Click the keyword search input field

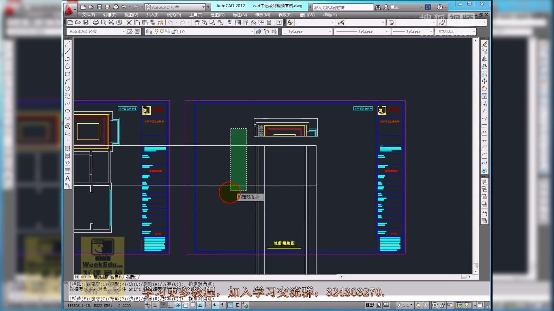click(x=343, y=7)
